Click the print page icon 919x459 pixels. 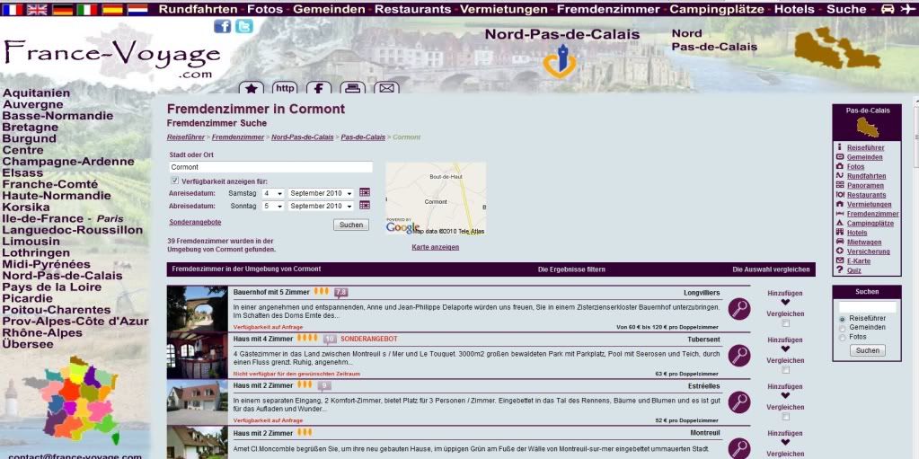coord(352,88)
